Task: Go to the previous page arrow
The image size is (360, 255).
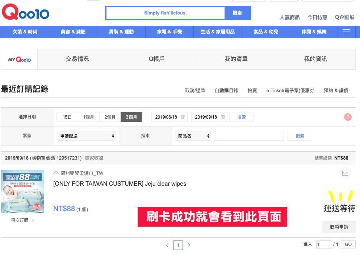Action: point(167,245)
